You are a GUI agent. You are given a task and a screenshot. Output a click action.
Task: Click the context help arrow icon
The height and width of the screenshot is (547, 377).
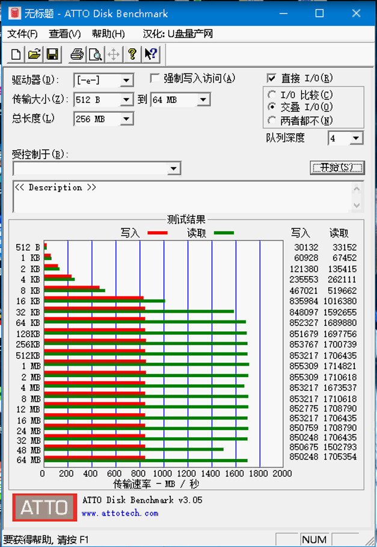coord(151,54)
